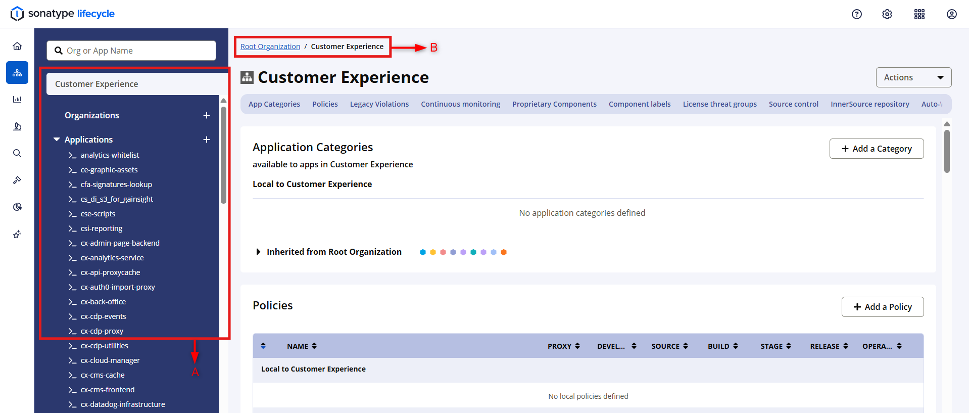969x413 pixels.
Task: Click the Add a Category button
Action: tap(877, 149)
